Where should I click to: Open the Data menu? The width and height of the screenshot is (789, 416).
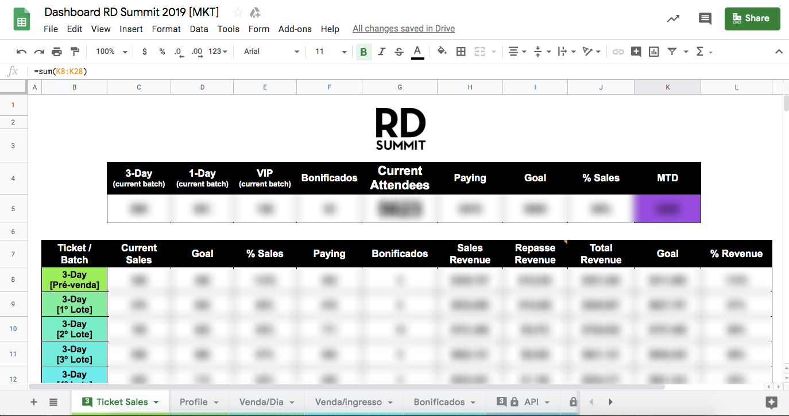coord(199,29)
